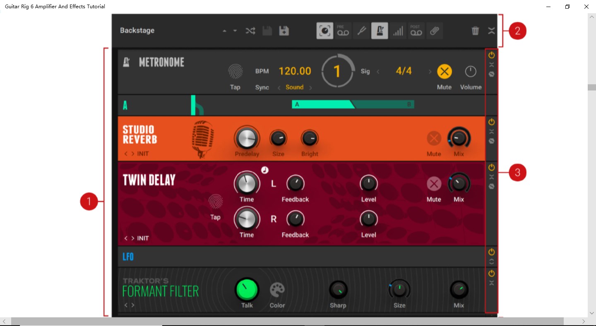The width and height of the screenshot is (596, 326).
Task: Expand the LFO module
Action: 491,262
